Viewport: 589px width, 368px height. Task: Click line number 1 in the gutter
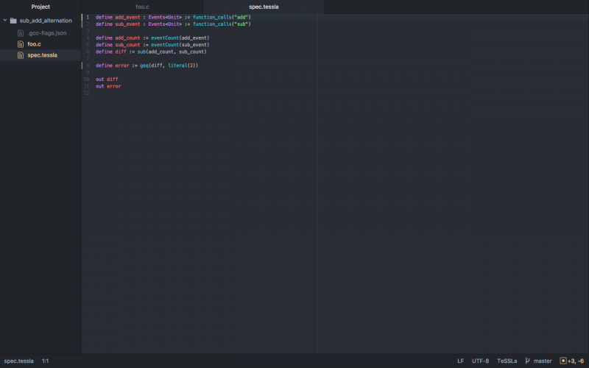[x=88, y=17]
